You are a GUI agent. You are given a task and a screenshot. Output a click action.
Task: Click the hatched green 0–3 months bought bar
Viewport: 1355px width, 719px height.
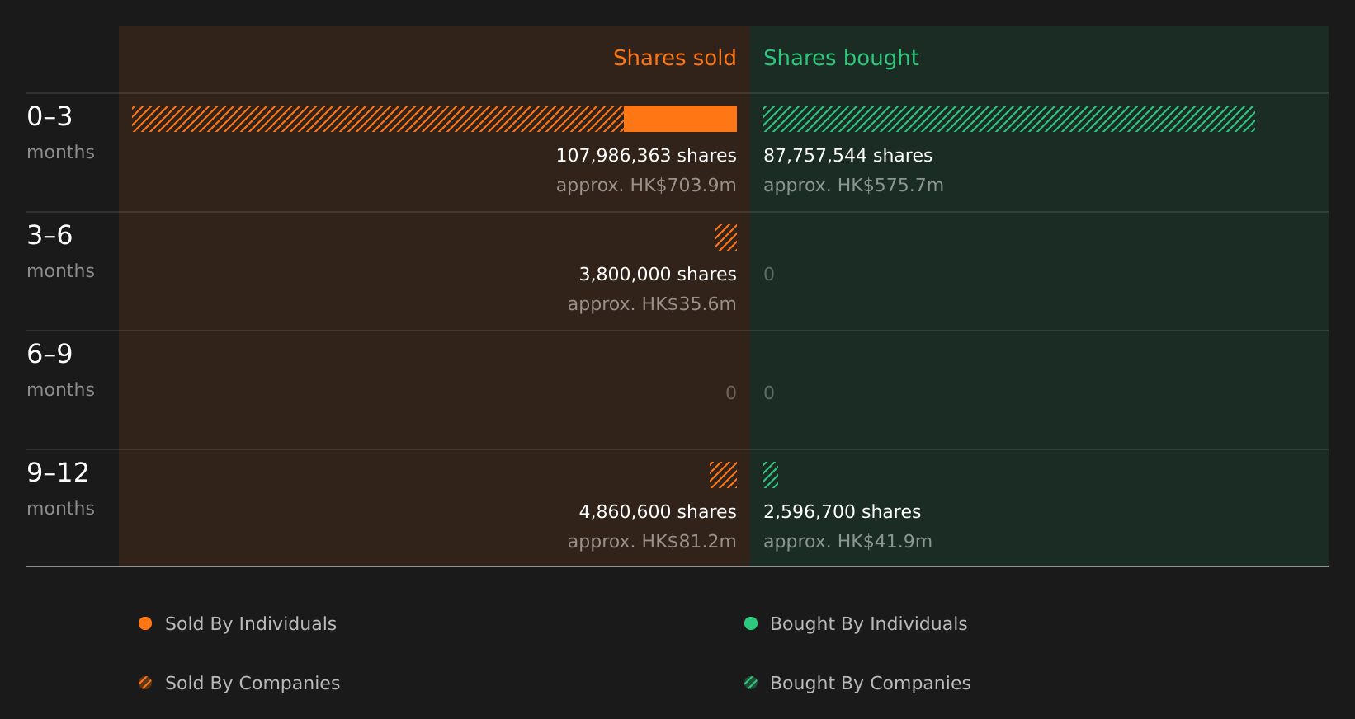click(x=1009, y=119)
